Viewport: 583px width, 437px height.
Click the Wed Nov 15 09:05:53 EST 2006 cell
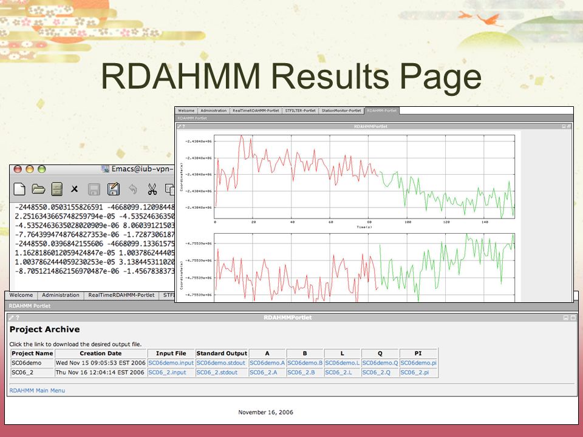point(100,363)
